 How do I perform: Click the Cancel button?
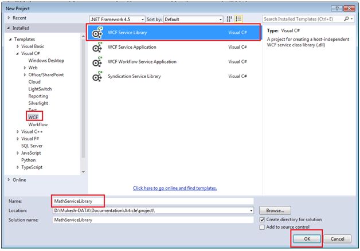(337, 239)
